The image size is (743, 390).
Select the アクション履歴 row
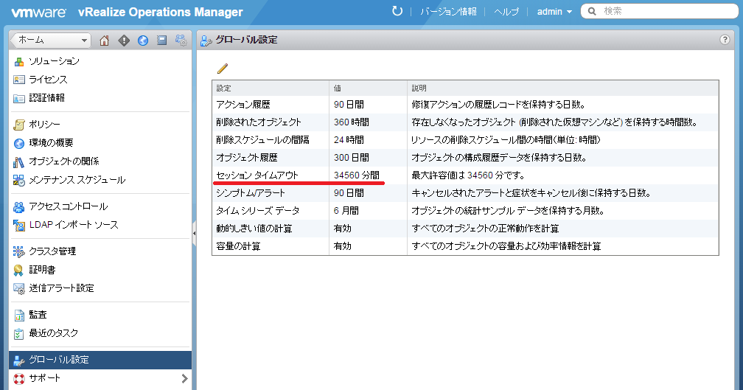(x=465, y=105)
